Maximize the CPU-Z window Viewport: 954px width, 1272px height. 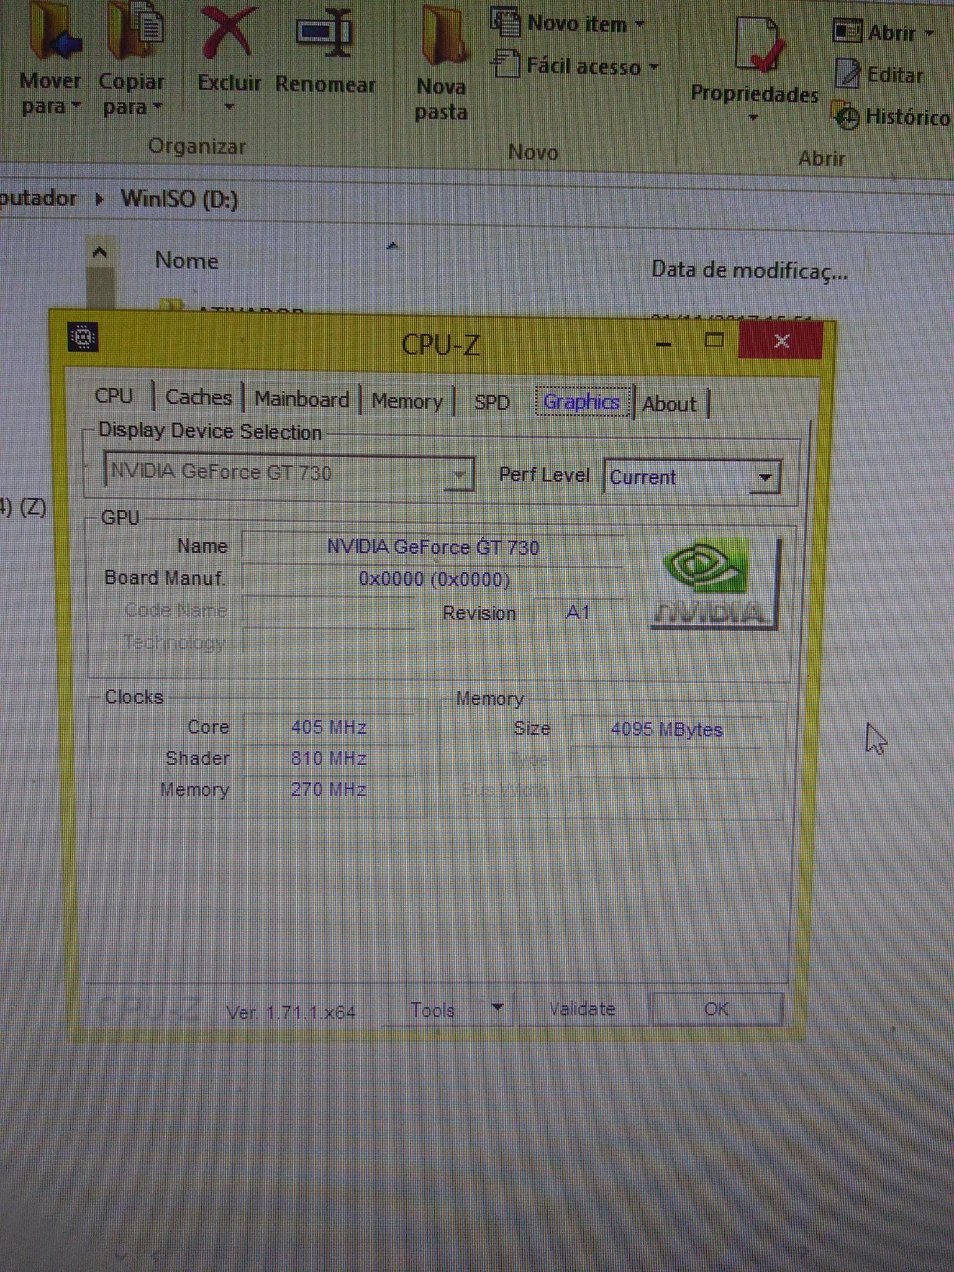click(x=714, y=340)
